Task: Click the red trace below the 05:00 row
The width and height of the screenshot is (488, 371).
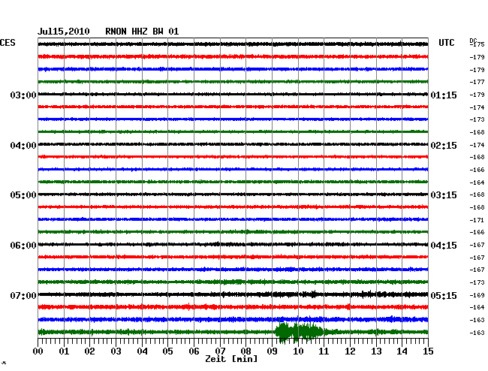Action: 233,207
